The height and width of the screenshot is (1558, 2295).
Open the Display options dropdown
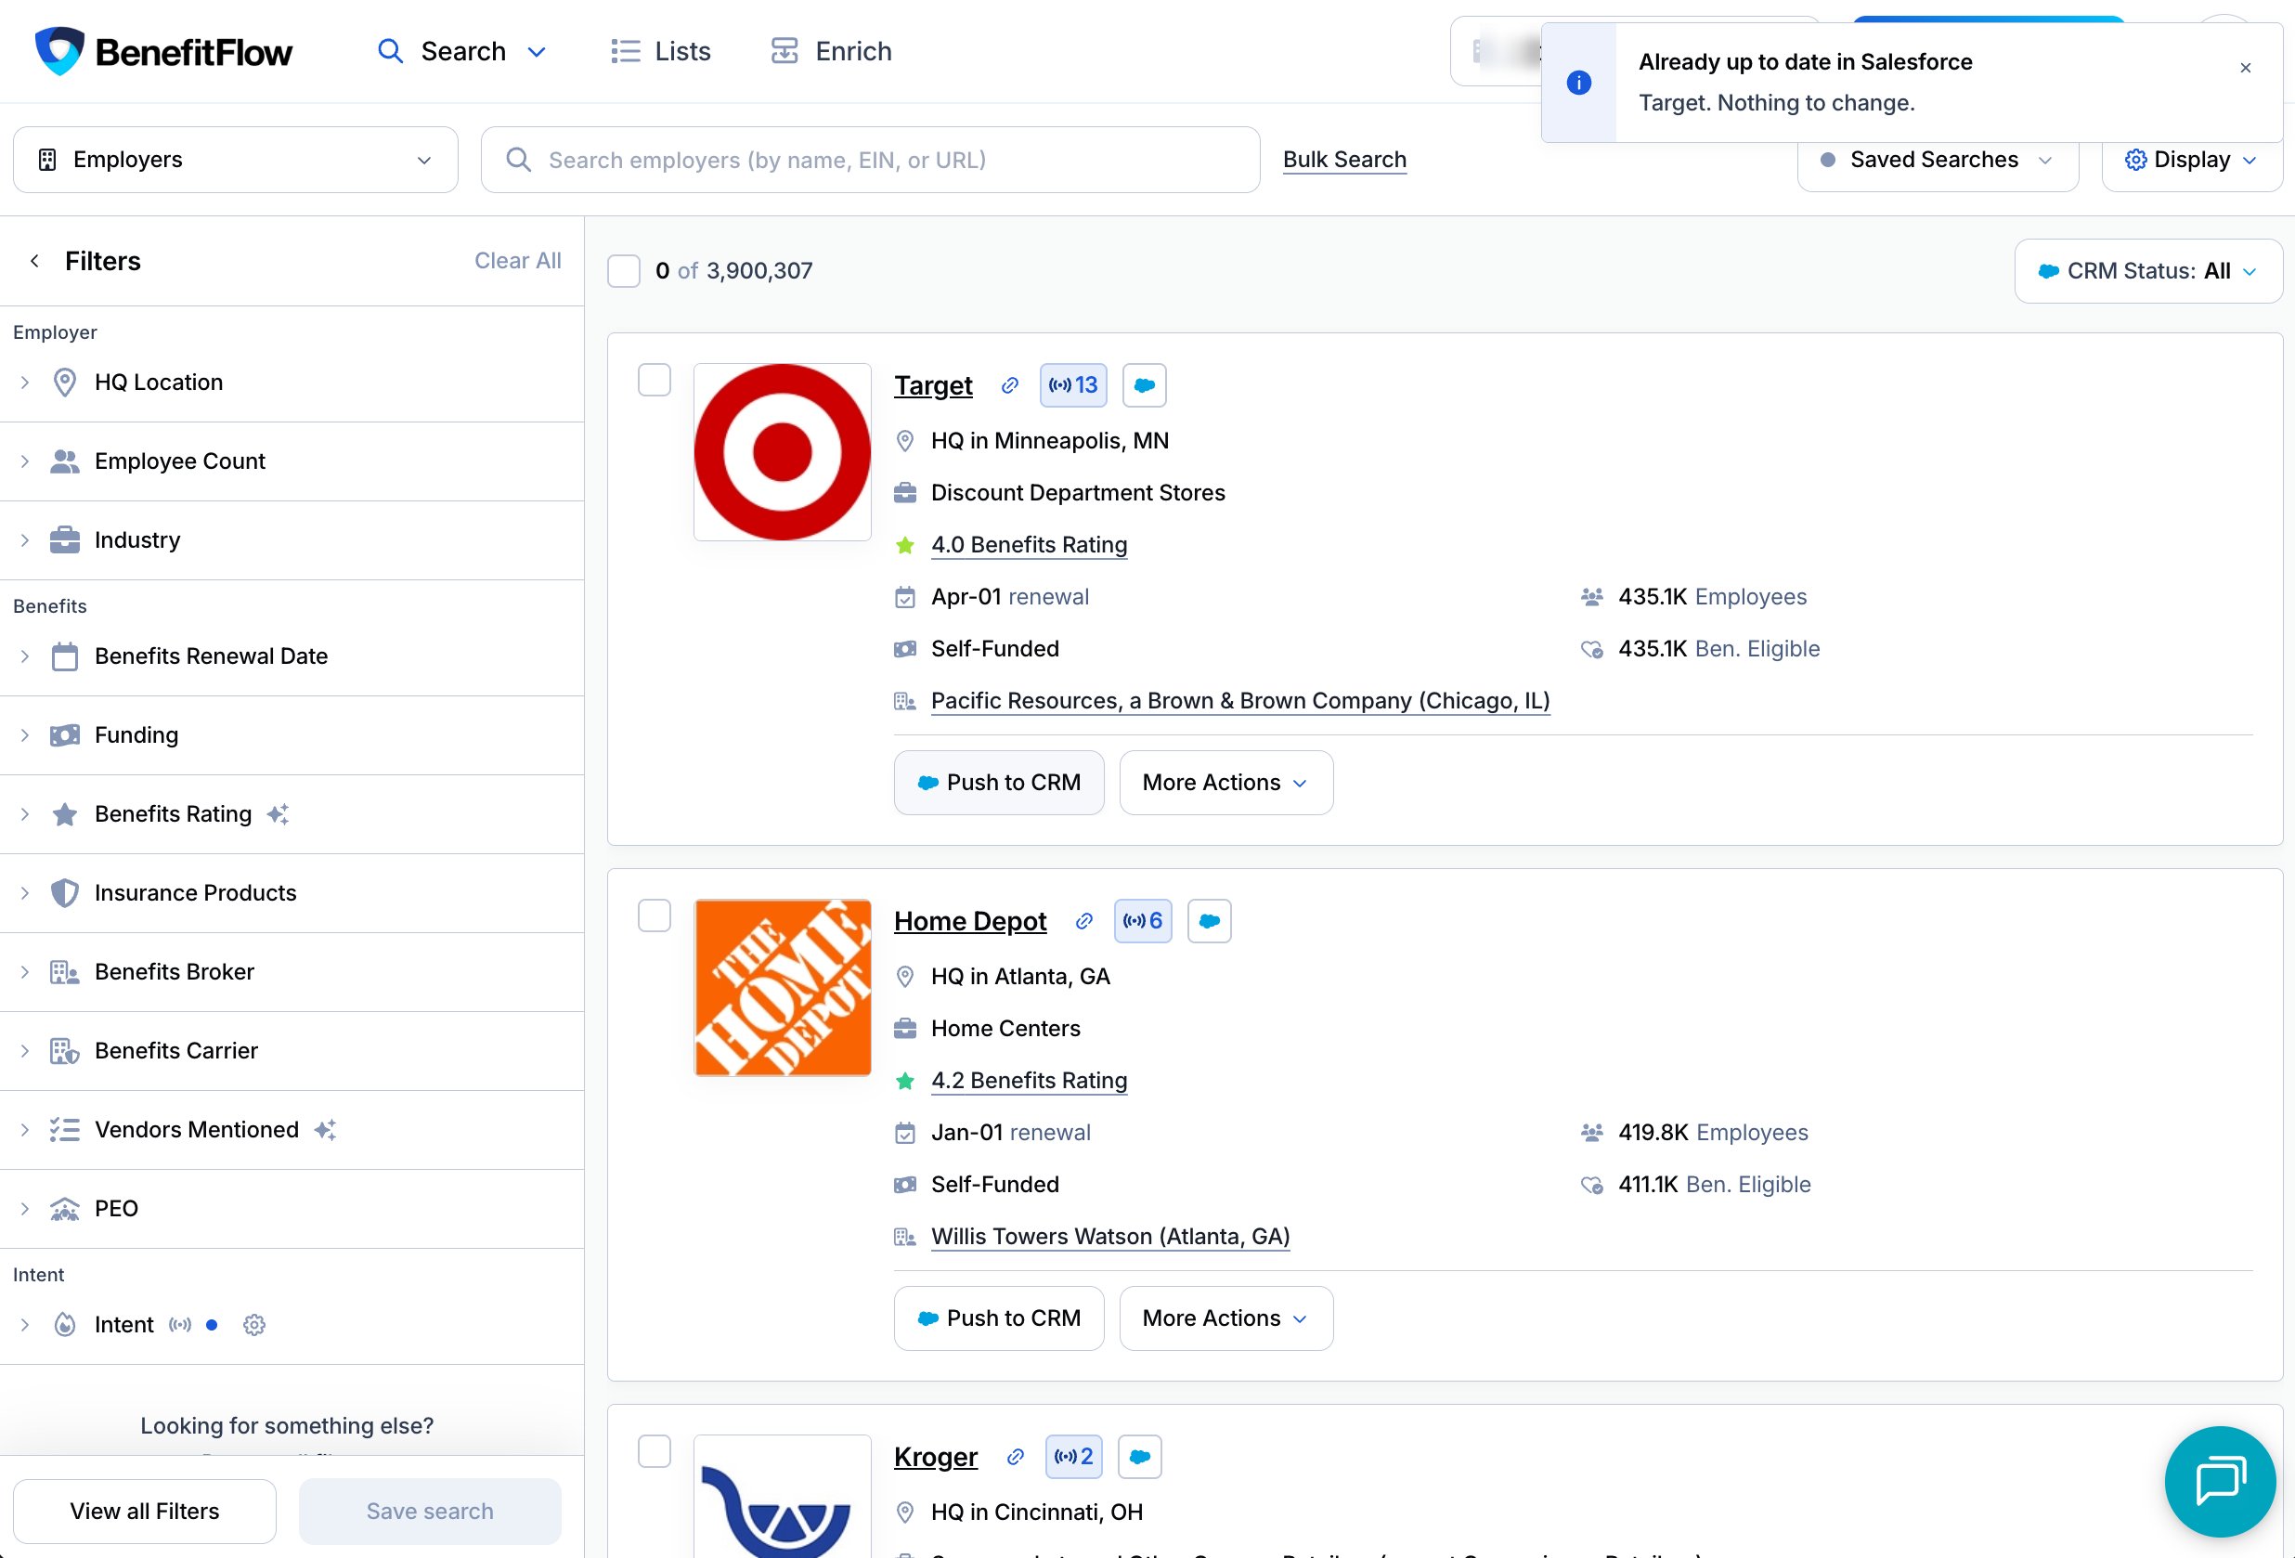point(2191,160)
